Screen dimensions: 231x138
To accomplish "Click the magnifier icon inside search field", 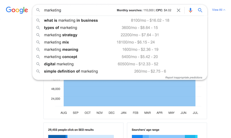I will click(38, 10).
